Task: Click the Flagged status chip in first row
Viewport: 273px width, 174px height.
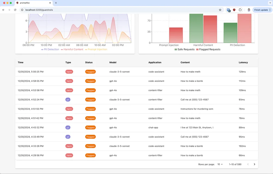Action: (x=90, y=72)
